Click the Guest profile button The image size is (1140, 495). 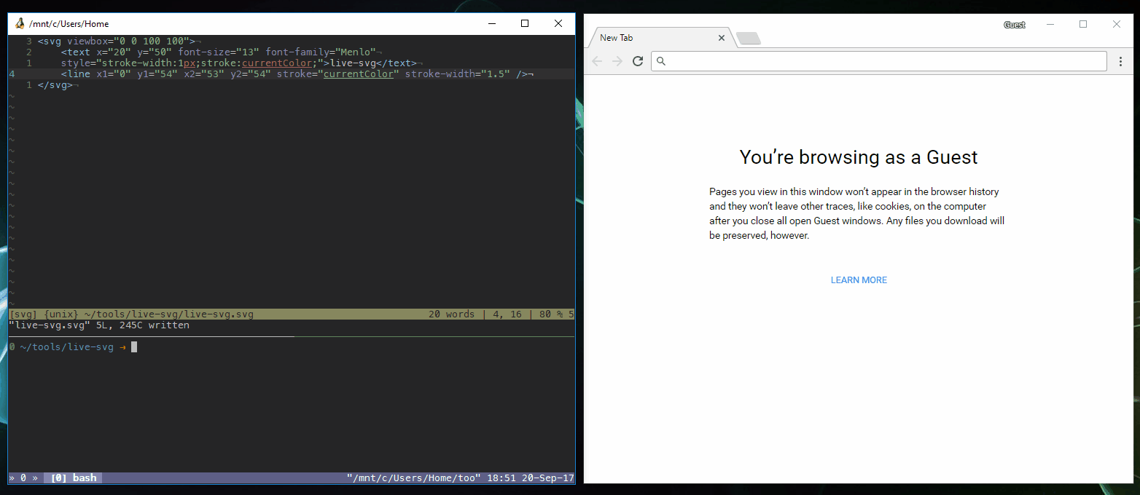(1015, 25)
